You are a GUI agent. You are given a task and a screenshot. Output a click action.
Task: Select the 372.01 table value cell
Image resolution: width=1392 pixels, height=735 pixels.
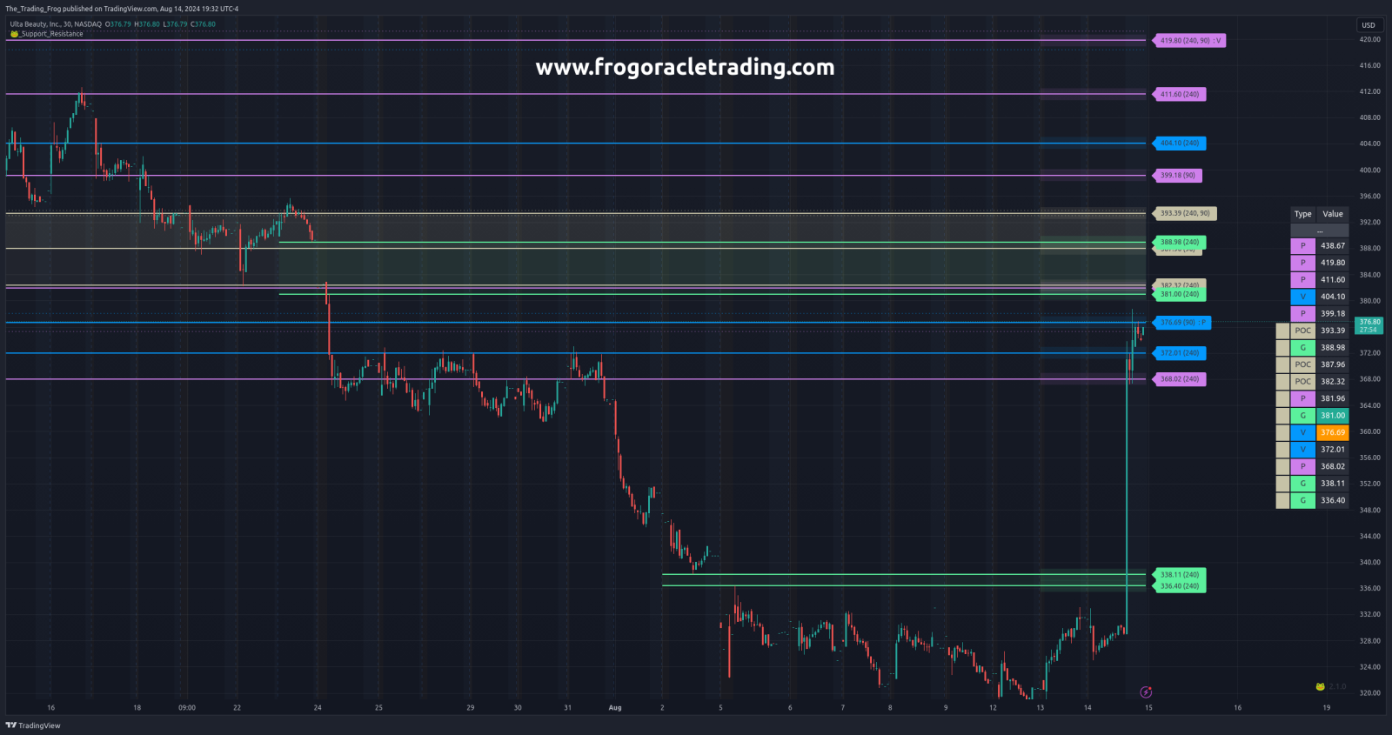(1333, 450)
